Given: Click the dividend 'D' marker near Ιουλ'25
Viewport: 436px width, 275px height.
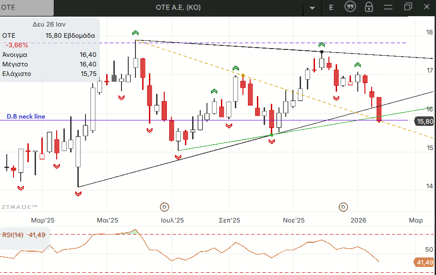Looking at the screenshot, I should point(165,207).
